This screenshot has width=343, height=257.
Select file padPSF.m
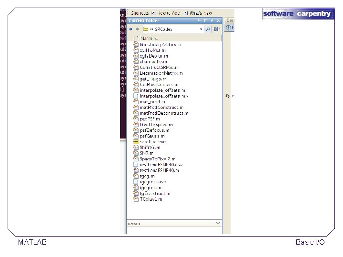(150, 119)
